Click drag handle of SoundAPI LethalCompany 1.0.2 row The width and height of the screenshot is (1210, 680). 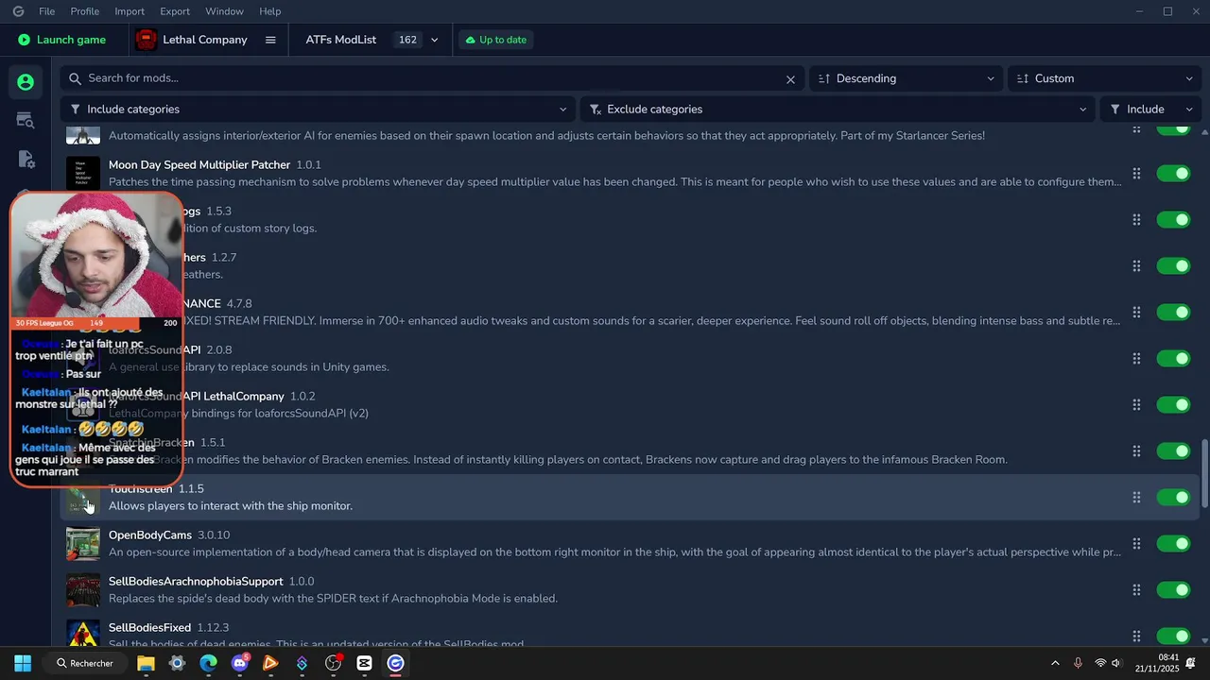[1136, 405]
